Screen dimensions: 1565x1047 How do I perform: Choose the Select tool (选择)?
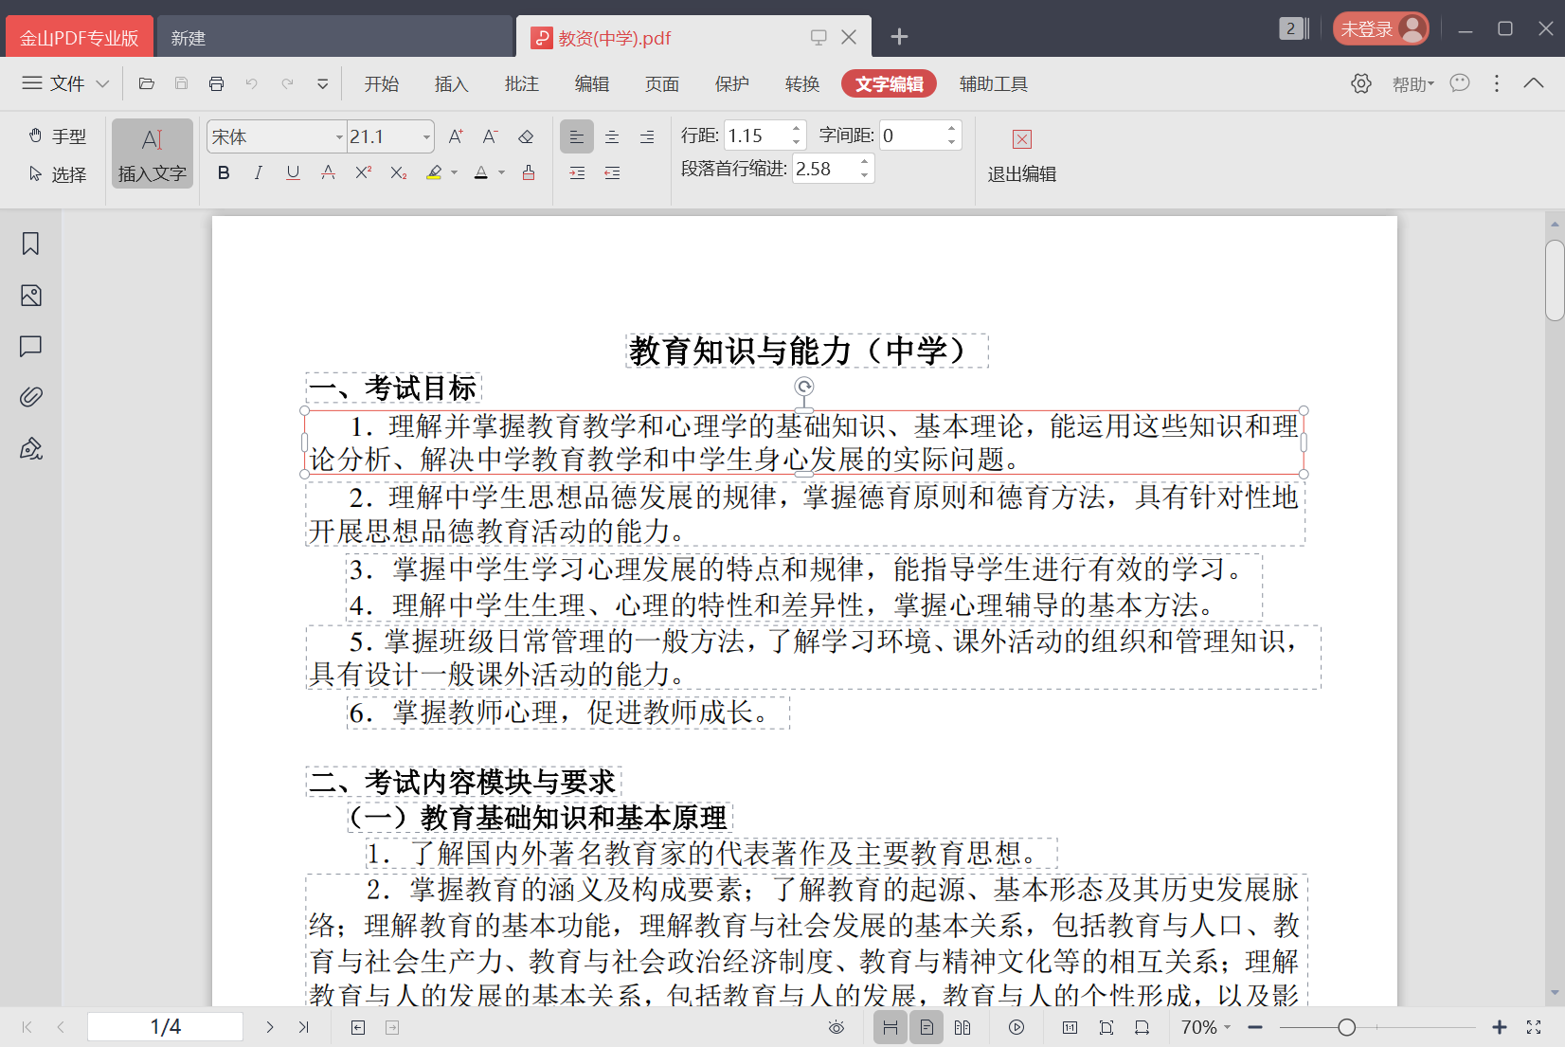coord(57,174)
